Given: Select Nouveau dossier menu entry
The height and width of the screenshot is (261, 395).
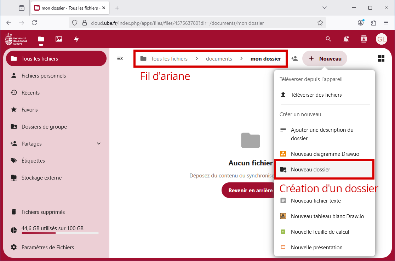Looking at the screenshot, I should tap(310, 170).
